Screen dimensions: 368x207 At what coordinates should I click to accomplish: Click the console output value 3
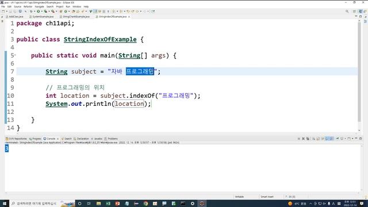coord(7,148)
